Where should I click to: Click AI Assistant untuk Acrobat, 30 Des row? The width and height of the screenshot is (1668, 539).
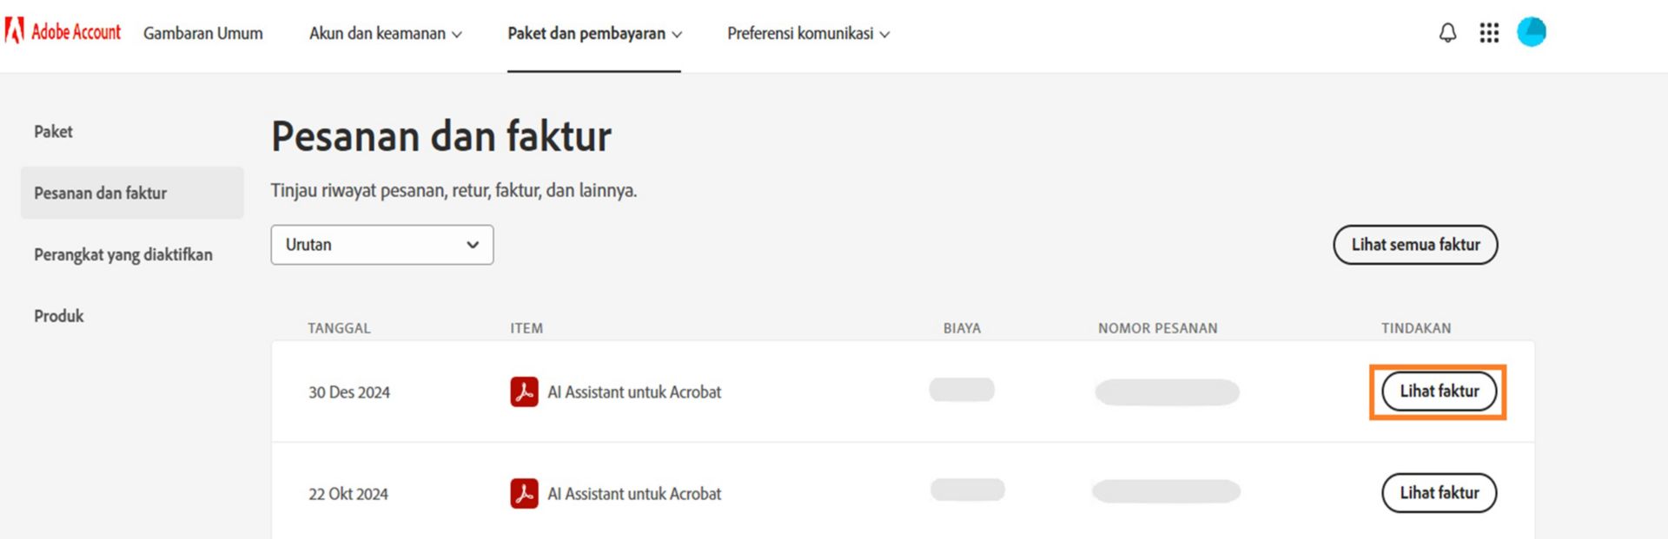click(634, 392)
